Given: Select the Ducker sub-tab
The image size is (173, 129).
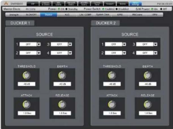Looking at the screenshot, I should click(x=49, y=15).
